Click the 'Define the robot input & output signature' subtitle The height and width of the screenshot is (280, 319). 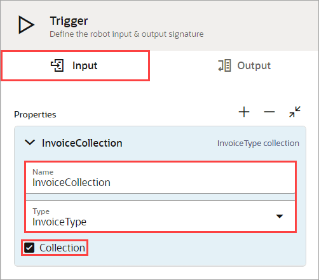[126, 34]
